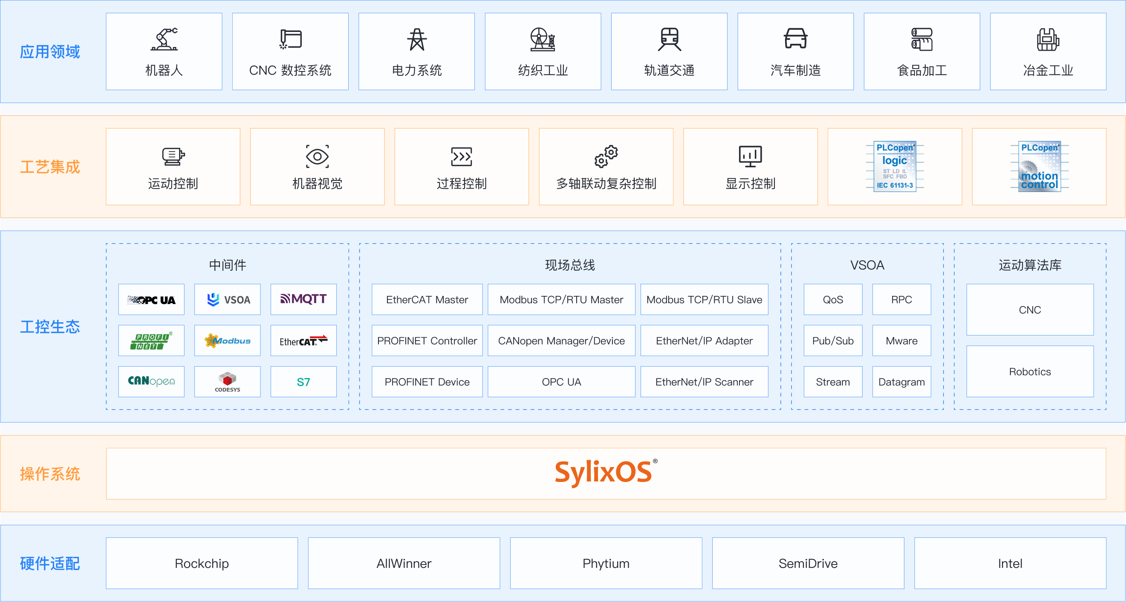1126x602 pixels.
Task: Click the MQTT logo tile
Action: tap(303, 299)
